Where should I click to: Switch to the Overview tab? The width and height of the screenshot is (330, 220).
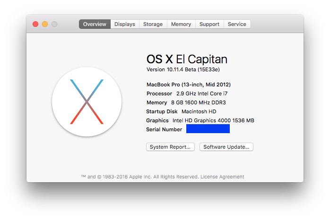(95, 24)
